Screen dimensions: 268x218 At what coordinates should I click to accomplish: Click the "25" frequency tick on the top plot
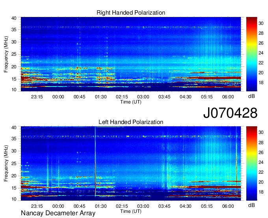(14, 54)
